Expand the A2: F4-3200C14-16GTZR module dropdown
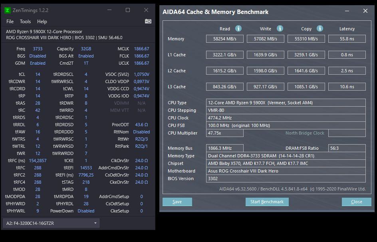The width and height of the screenshot is (377, 242). click(x=51, y=223)
